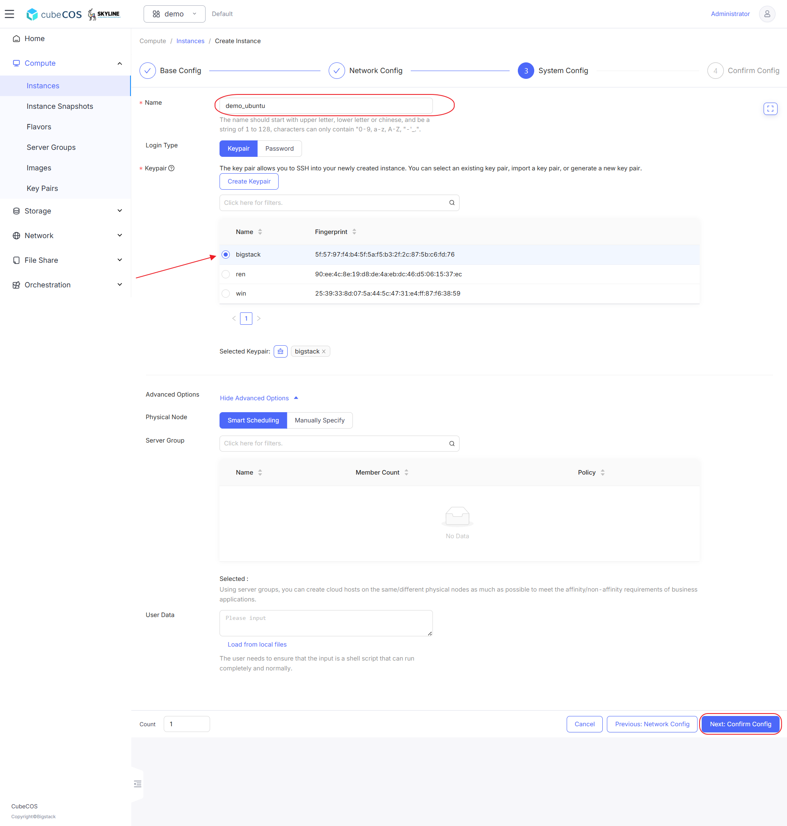Go to previous keypair page

(x=234, y=319)
